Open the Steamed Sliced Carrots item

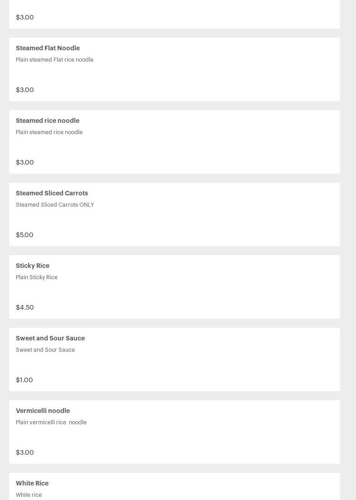pyautogui.click(x=175, y=214)
